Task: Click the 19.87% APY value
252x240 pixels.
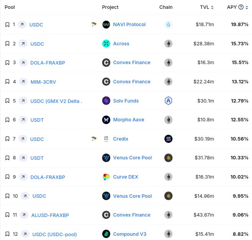Action: [239, 25]
